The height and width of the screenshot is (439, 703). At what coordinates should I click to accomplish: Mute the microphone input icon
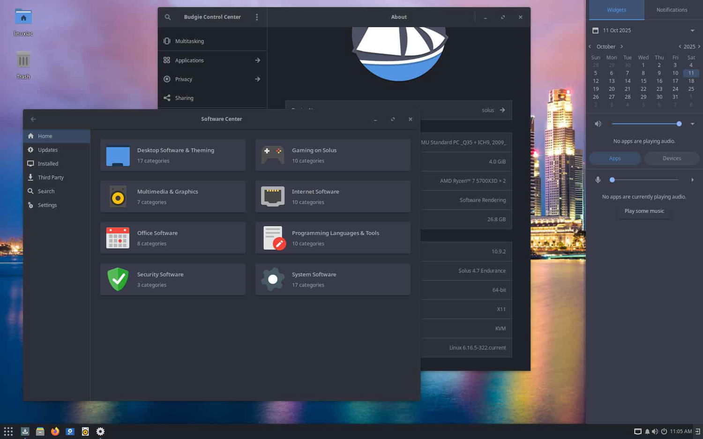[598, 180]
